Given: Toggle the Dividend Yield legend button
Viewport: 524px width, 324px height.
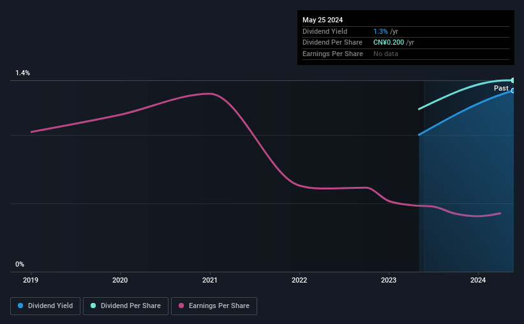Looking at the screenshot, I should 45,306.
